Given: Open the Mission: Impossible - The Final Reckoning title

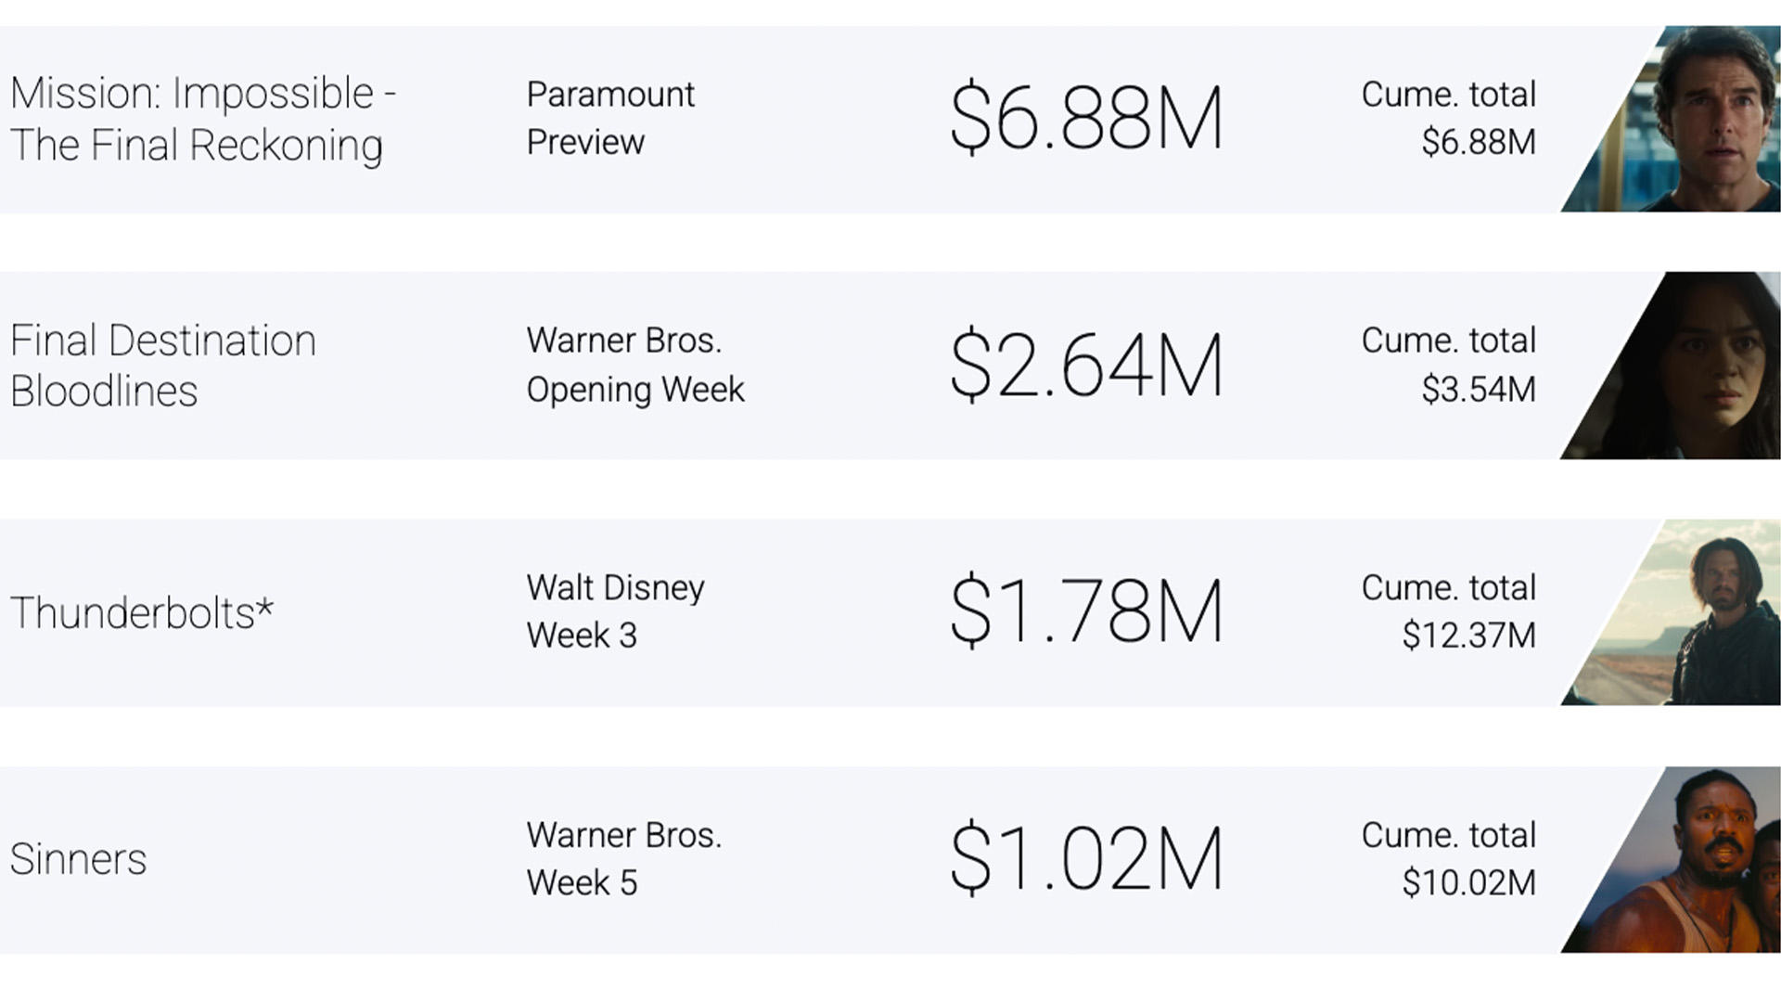Looking at the screenshot, I should (203, 119).
